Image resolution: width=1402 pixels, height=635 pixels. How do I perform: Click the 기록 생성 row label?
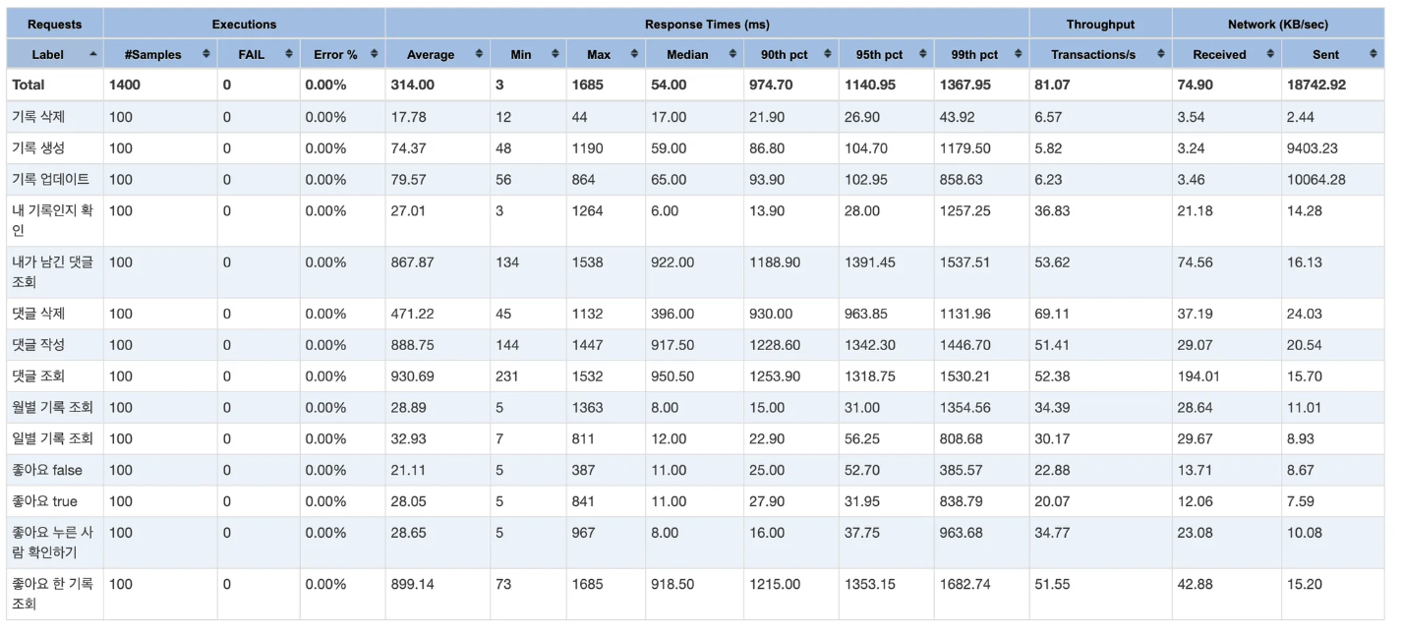39,148
